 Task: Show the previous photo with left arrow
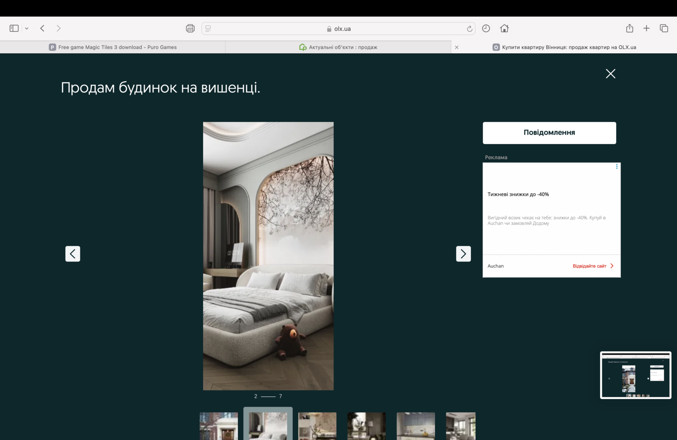[x=73, y=254]
